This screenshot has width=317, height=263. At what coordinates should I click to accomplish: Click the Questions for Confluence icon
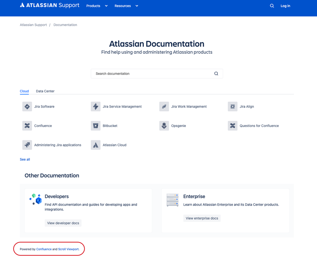pos(233,126)
